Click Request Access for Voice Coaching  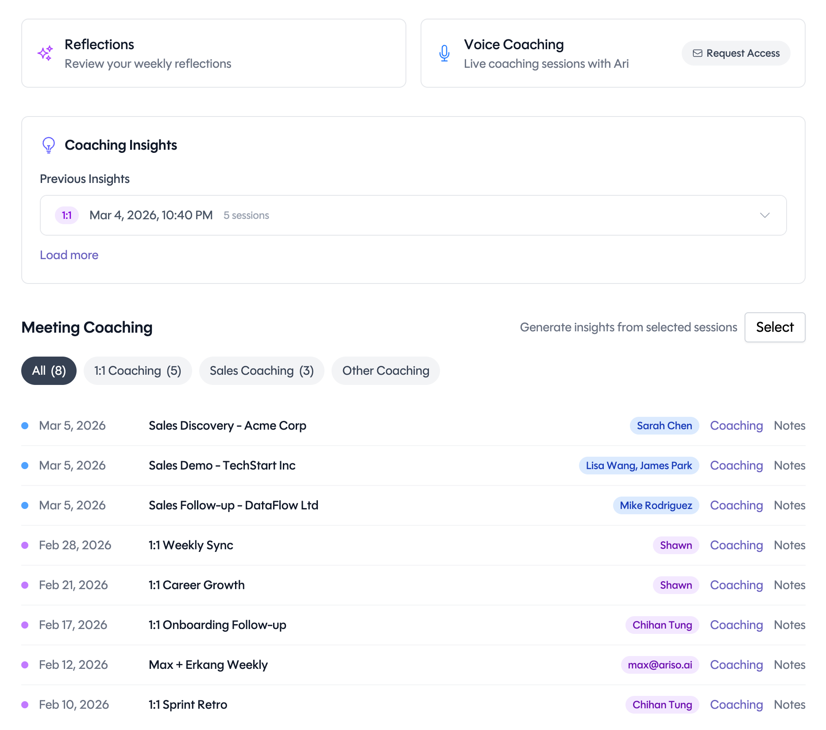click(x=736, y=53)
